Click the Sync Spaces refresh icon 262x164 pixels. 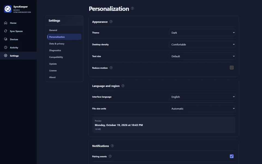tap(6, 31)
